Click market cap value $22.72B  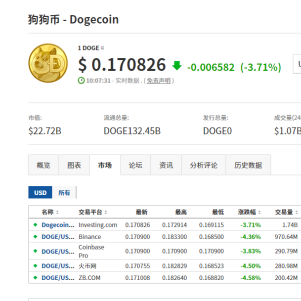44,131
